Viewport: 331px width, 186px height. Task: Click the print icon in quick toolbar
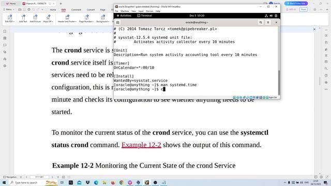[x=29, y=9]
